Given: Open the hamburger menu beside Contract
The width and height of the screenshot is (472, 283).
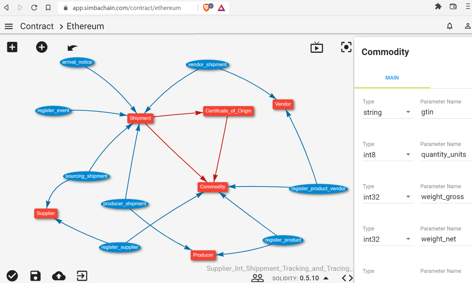Looking at the screenshot, I should (x=9, y=26).
